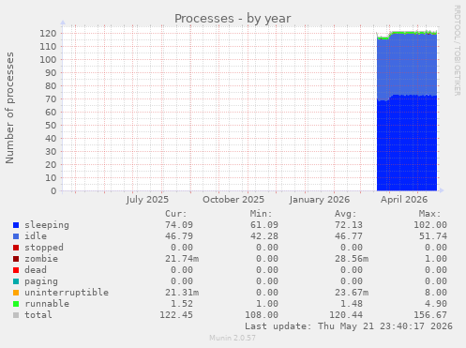Click the 'uninterruptible' legend label
The width and height of the screenshot is (466, 348).
(67, 293)
